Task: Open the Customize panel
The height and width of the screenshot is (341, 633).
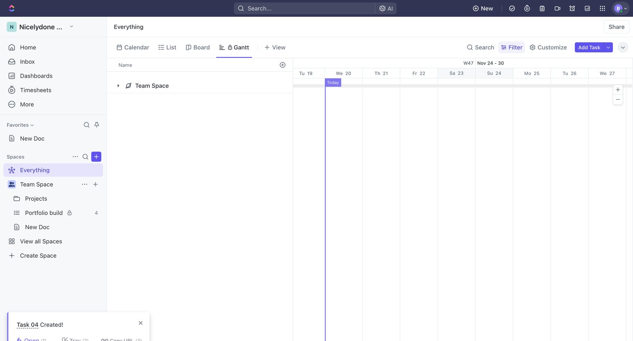Action: (x=548, y=47)
